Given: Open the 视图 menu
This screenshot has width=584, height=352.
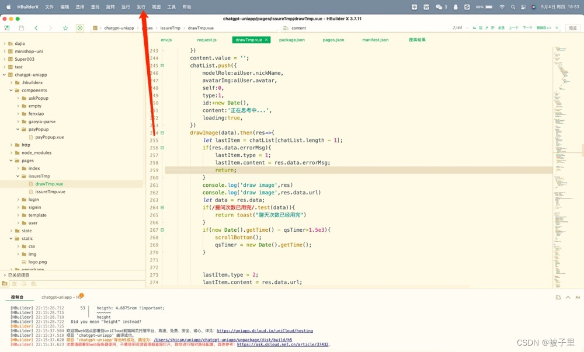Looking at the screenshot, I should point(157,6).
